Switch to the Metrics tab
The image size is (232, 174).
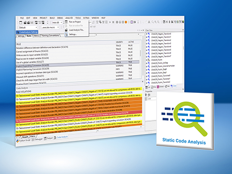coord(37,36)
